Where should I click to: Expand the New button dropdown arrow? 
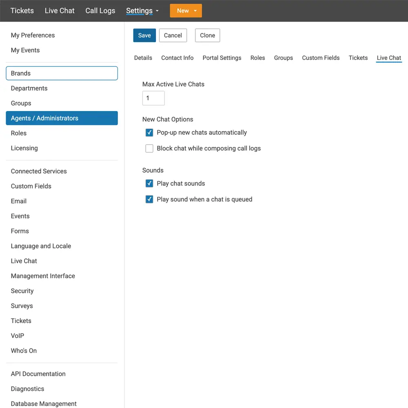tap(195, 11)
